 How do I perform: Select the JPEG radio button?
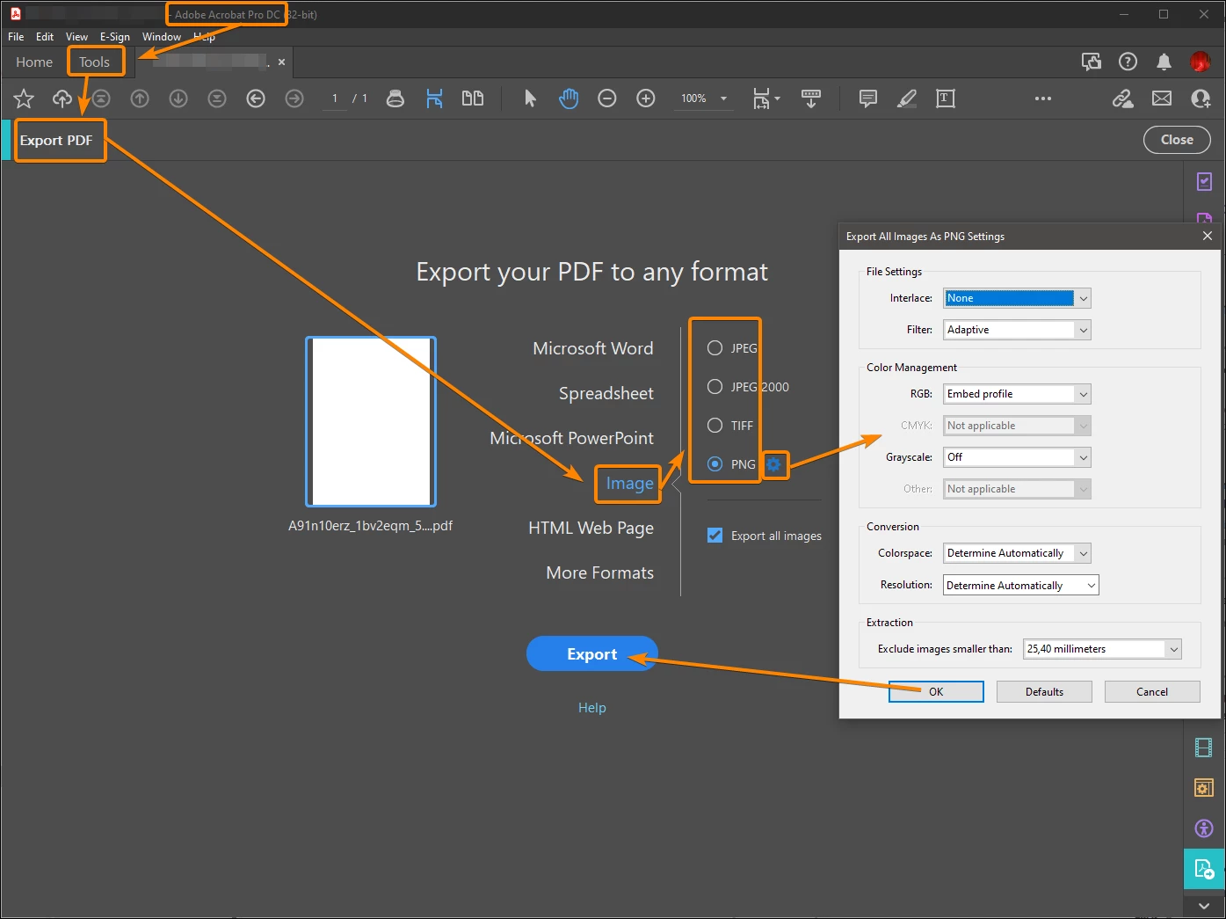[x=715, y=348]
